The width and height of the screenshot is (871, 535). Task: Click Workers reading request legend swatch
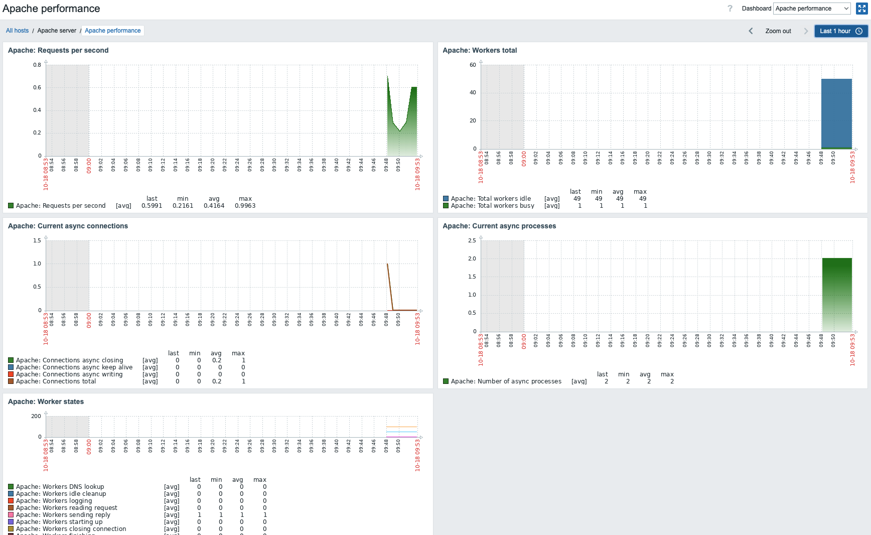(11, 508)
